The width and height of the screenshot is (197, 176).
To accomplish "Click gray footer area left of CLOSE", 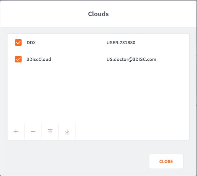I will coord(75,161).
